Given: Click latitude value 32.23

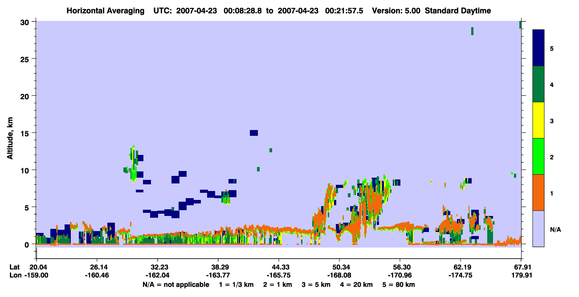Looking at the screenshot, I should pos(158,267).
